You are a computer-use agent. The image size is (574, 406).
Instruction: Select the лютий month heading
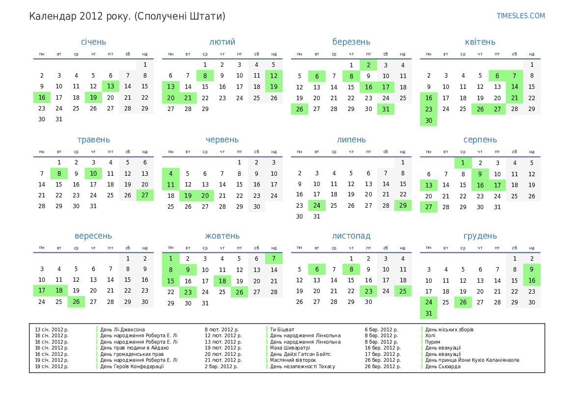[222, 42]
